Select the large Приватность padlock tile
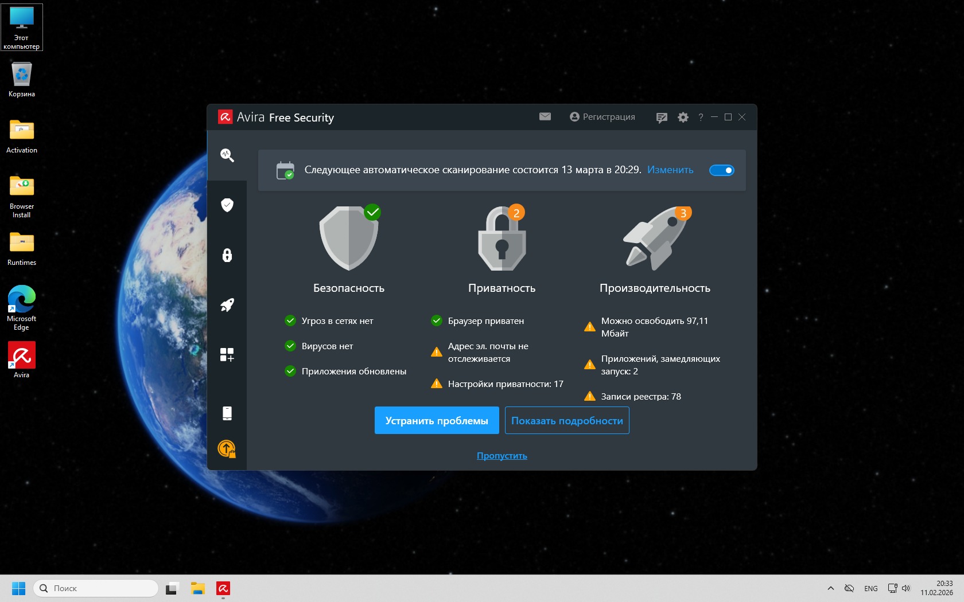The width and height of the screenshot is (964, 602). [x=502, y=239]
